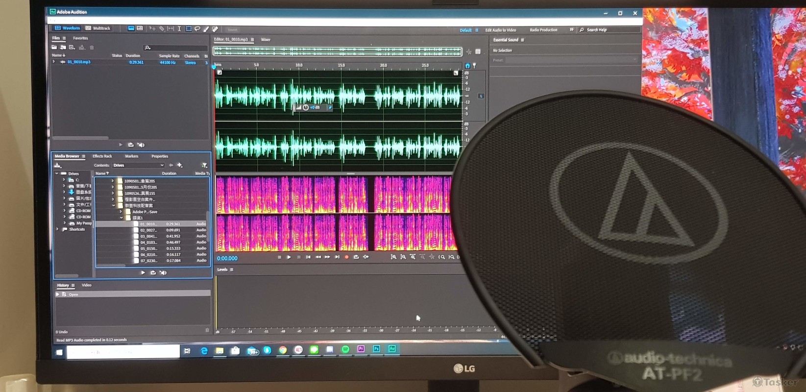Switch to Multitrack view
Viewport: 806px width, 392px height.
tap(98, 28)
